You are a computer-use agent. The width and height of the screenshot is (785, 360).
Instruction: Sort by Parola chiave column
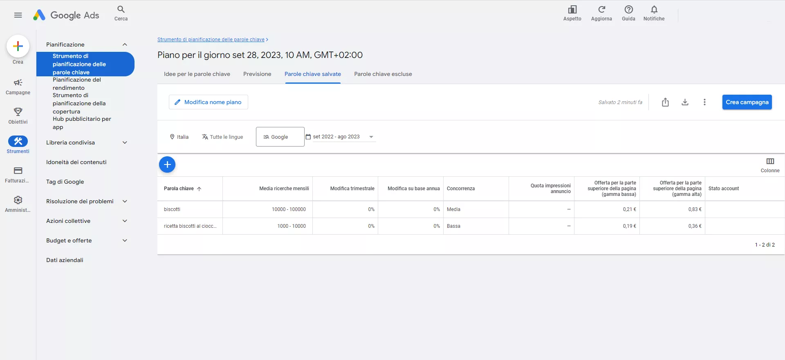(x=183, y=189)
